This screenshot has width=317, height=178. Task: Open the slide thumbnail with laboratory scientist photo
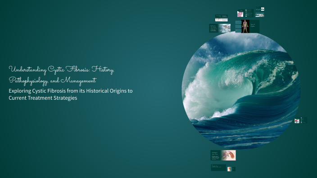[220, 28]
